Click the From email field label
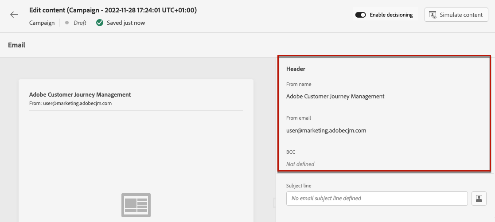The height and width of the screenshot is (222, 495). point(299,118)
